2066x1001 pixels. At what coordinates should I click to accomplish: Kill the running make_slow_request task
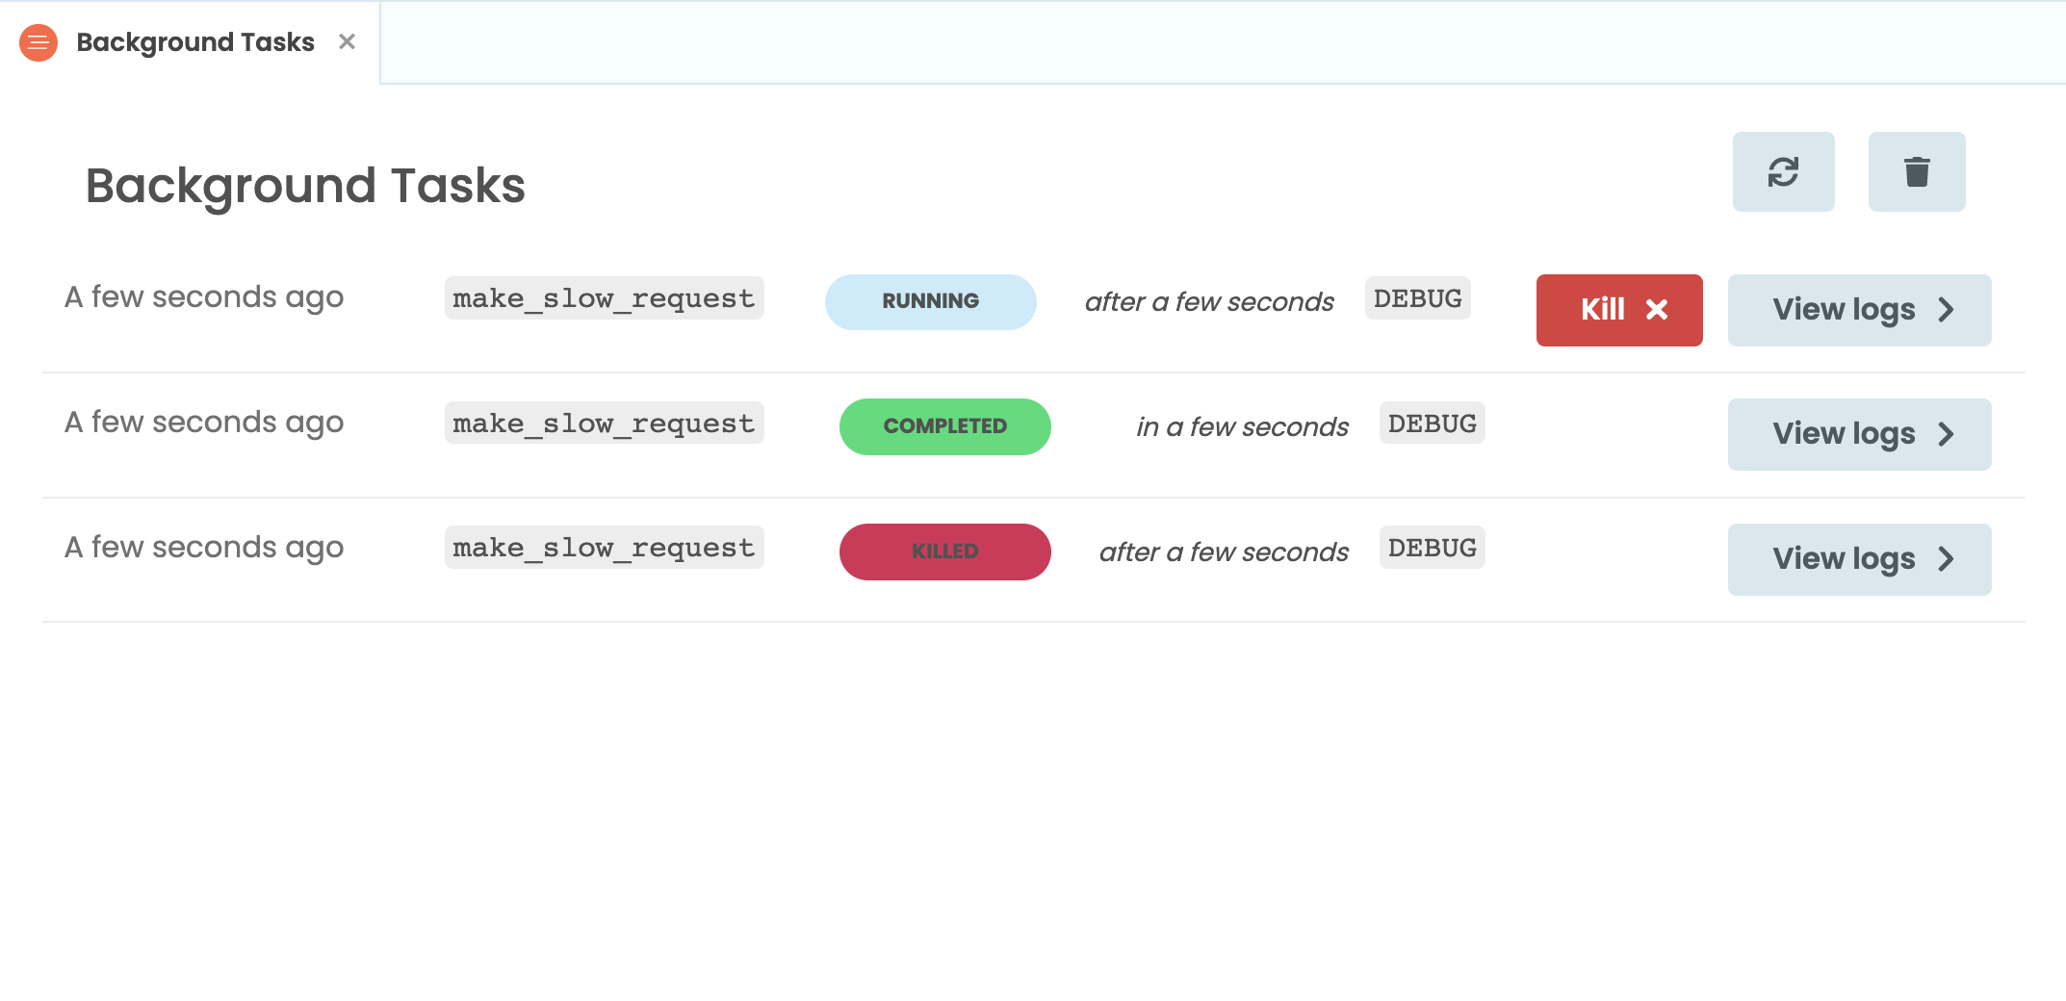pos(1618,310)
